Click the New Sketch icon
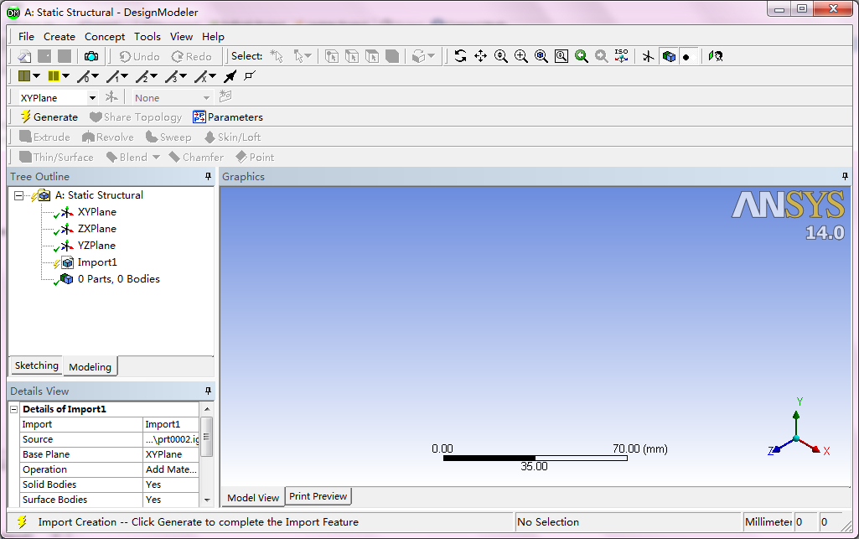This screenshot has height=539, width=859. (225, 96)
